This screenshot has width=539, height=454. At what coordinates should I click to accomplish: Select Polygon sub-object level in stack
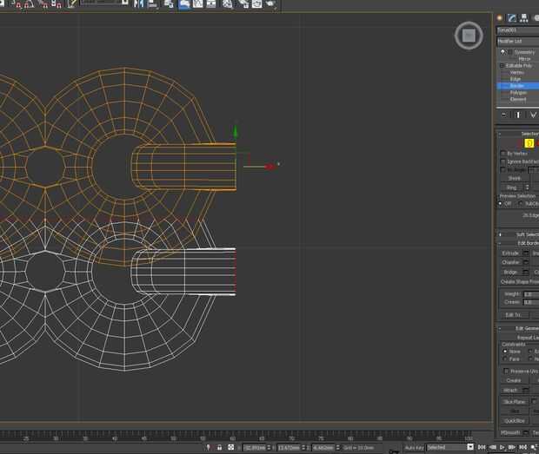pyautogui.click(x=517, y=92)
